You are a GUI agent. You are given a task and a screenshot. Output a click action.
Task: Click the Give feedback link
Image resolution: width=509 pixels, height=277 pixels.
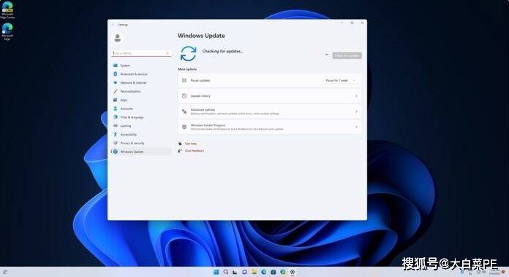(x=195, y=150)
